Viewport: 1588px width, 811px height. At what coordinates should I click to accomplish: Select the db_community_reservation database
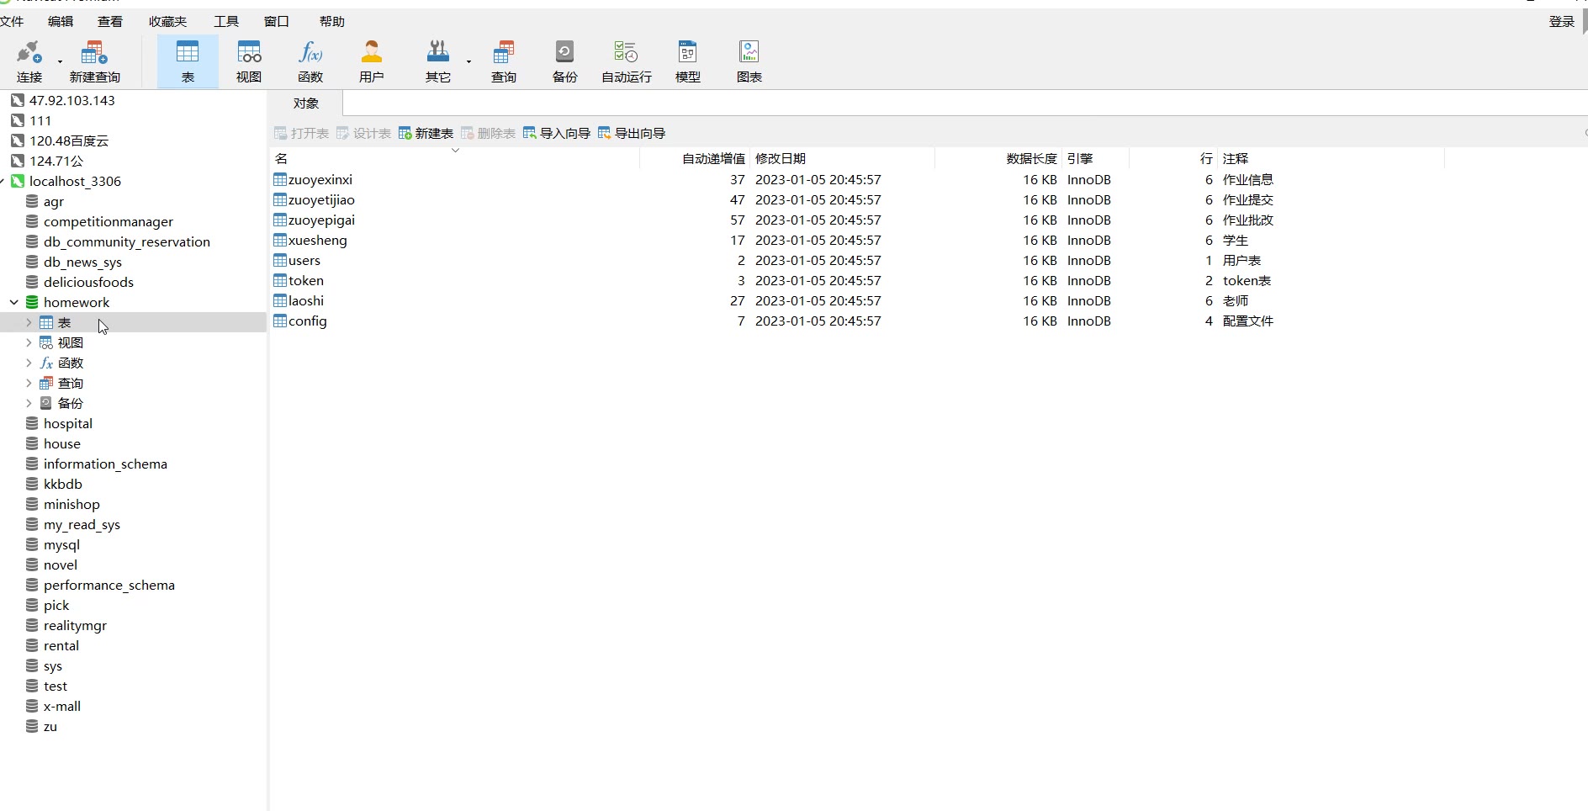[x=127, y=241]
